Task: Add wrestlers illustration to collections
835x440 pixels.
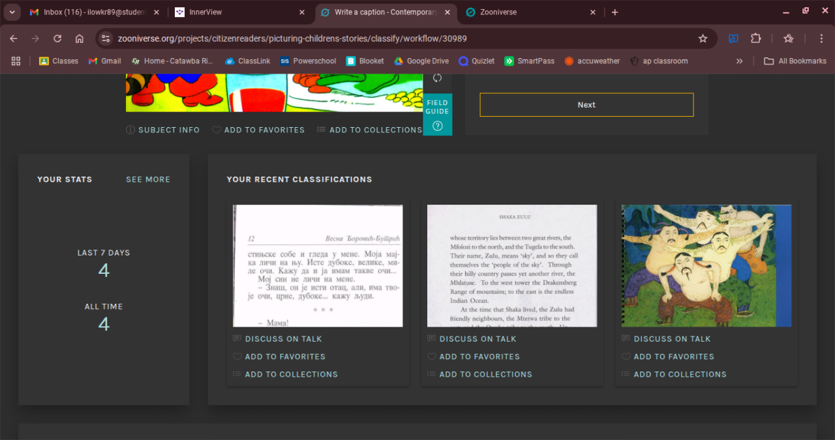Action: pos(675,374)
